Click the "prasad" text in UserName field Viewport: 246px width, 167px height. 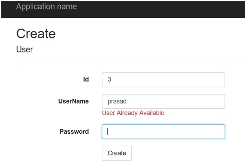[117, 102]
